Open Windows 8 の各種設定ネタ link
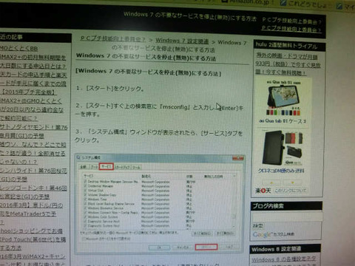 (x=283, y=259)
